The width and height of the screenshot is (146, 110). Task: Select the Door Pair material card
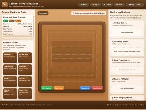point(25,70)
